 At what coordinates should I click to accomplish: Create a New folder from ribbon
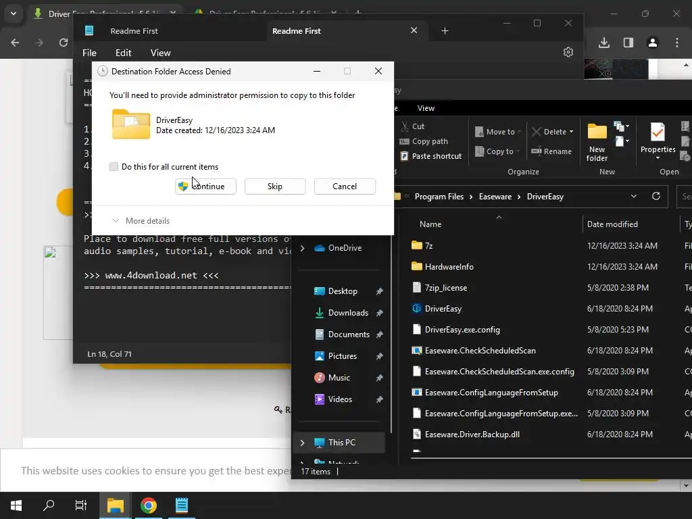[x=597, y=142]
